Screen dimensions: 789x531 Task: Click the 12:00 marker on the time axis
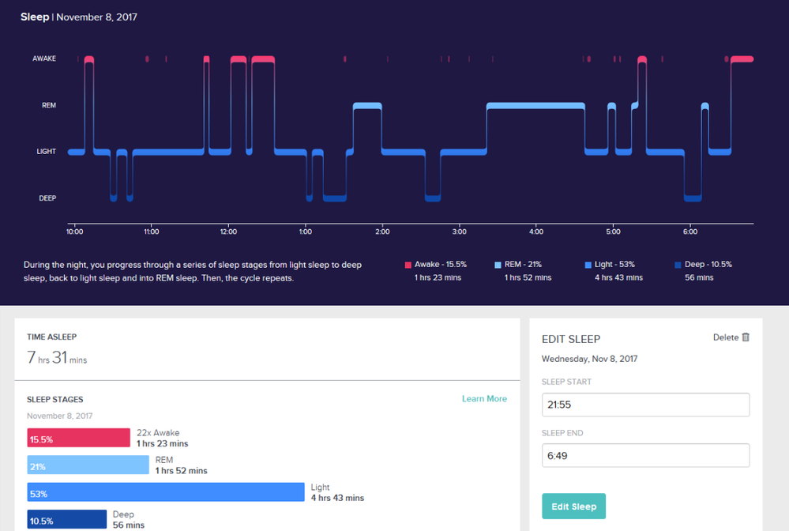coord(228,232)
